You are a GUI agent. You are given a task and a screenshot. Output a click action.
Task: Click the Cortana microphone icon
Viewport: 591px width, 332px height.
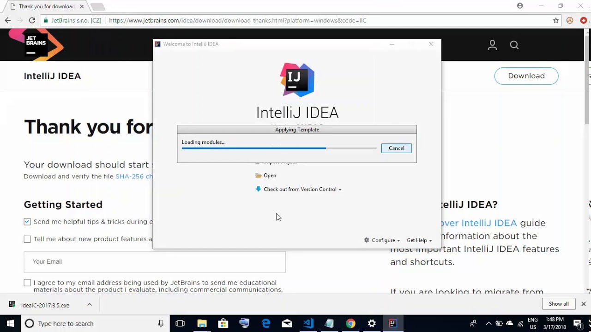click(x=161, y=324)
